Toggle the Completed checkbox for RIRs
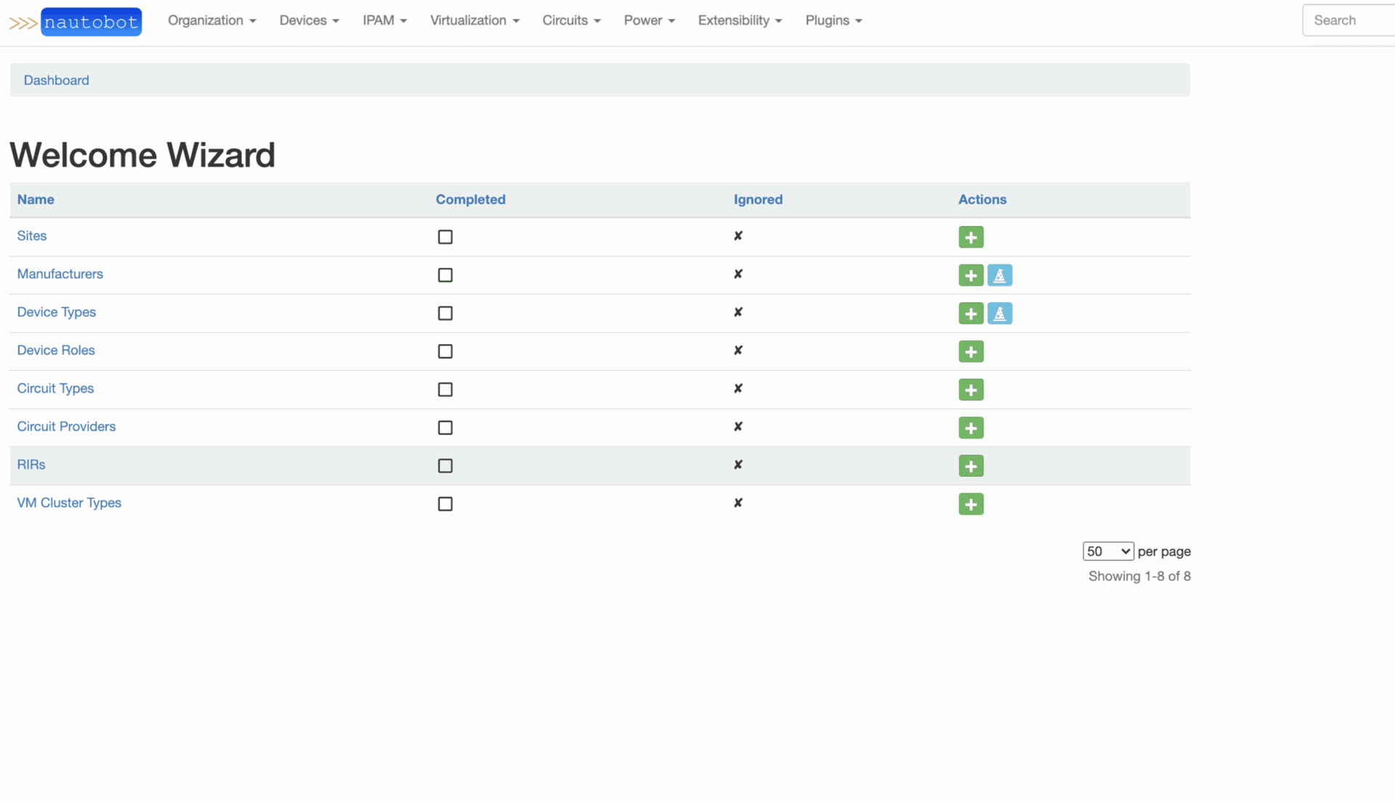The width and height of the screenshot is (1395, 801). [445, 465]
